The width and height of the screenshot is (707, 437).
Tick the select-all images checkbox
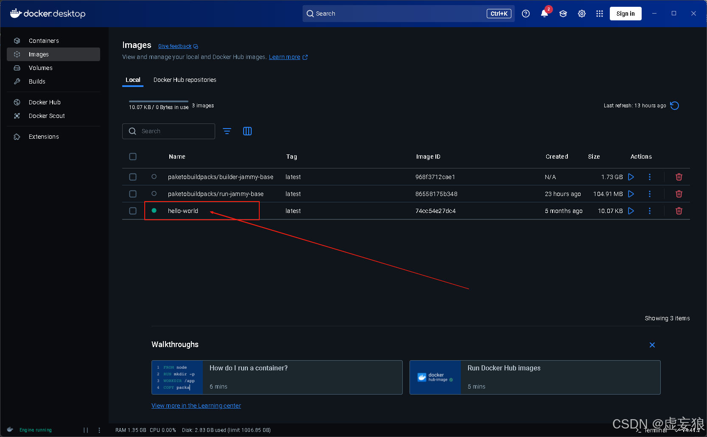133,157
